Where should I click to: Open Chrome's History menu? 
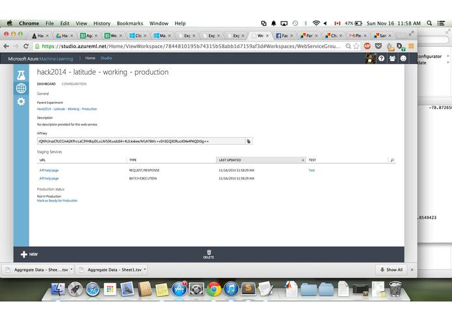[101, 23]
